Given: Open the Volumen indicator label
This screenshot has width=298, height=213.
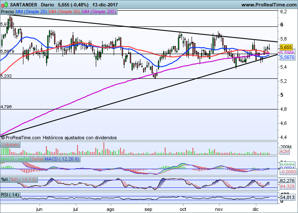Looking at the screenshot, I should tap(10, 144).
